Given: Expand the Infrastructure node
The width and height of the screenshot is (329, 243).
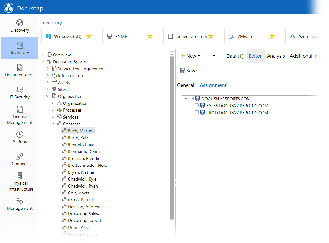Looking at the screenshot, I should [x=48, y=75].
